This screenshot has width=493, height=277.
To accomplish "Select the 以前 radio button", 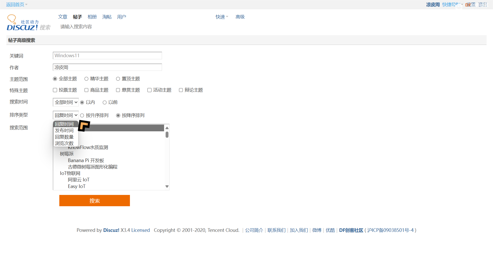I will (105, 103).
